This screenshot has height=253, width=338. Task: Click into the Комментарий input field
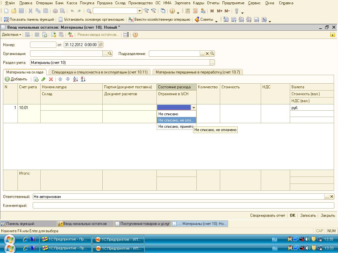(x=183, y=206)
